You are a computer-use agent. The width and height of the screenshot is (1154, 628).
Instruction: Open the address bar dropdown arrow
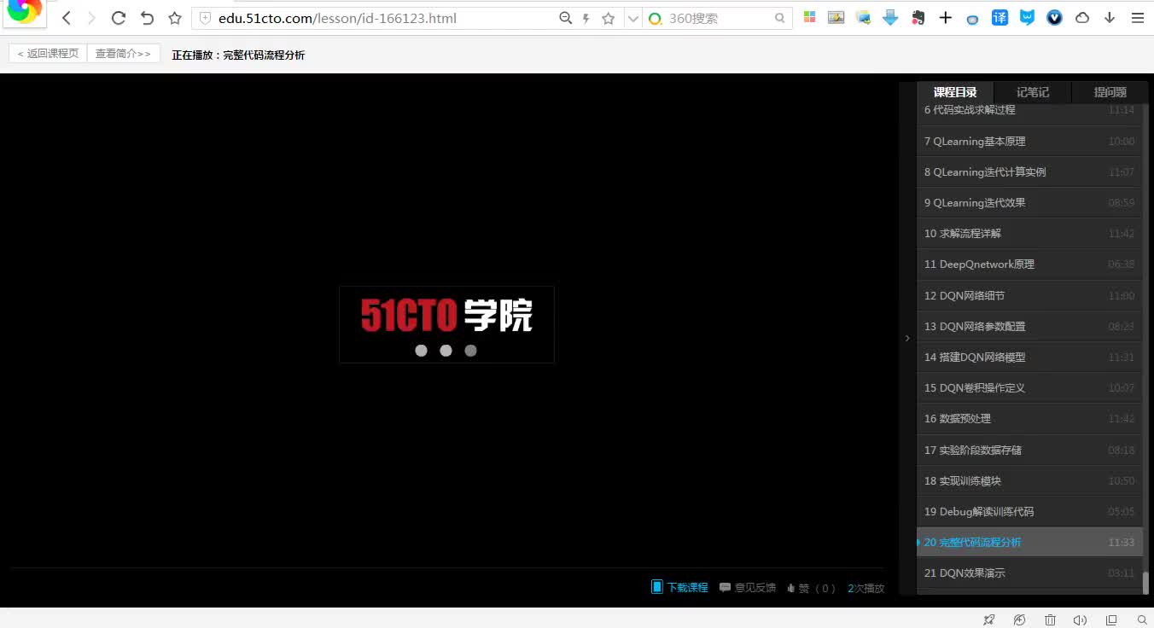632,18
